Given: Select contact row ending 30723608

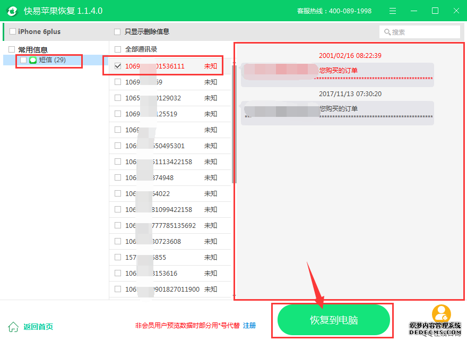Looking at the screenshot, I should click(x=170, y=241).
